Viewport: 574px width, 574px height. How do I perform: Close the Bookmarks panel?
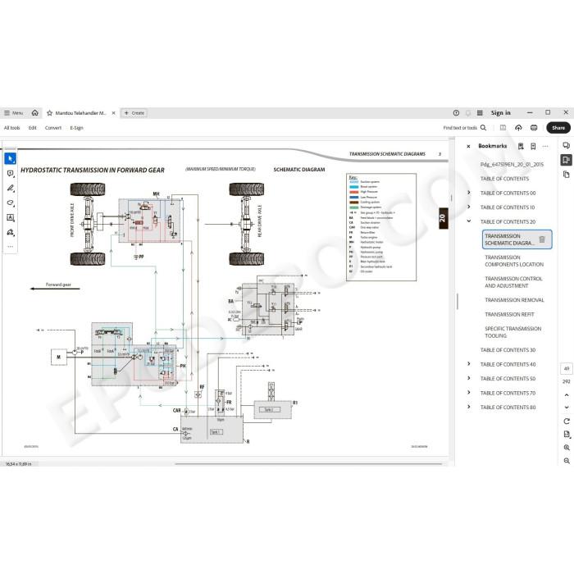(x=468, y=146)
